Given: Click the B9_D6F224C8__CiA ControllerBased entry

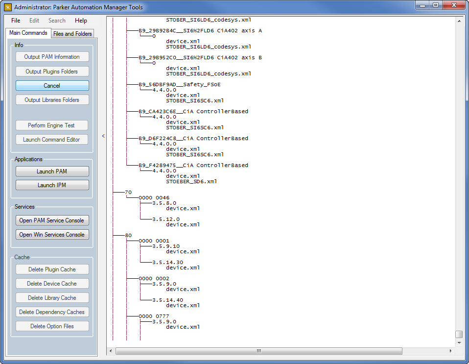Looking at the screenshot, I should (193, 138).
